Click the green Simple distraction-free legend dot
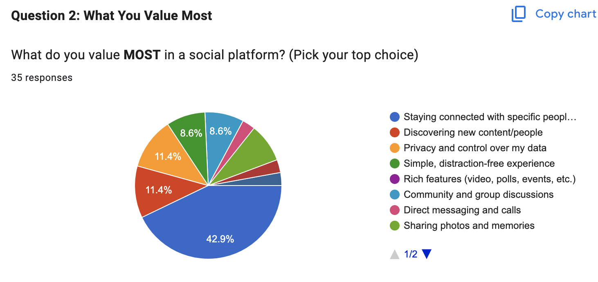 pos(393,163)
